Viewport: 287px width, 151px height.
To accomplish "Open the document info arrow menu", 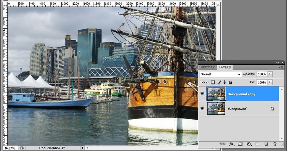I will pos(82,148).
